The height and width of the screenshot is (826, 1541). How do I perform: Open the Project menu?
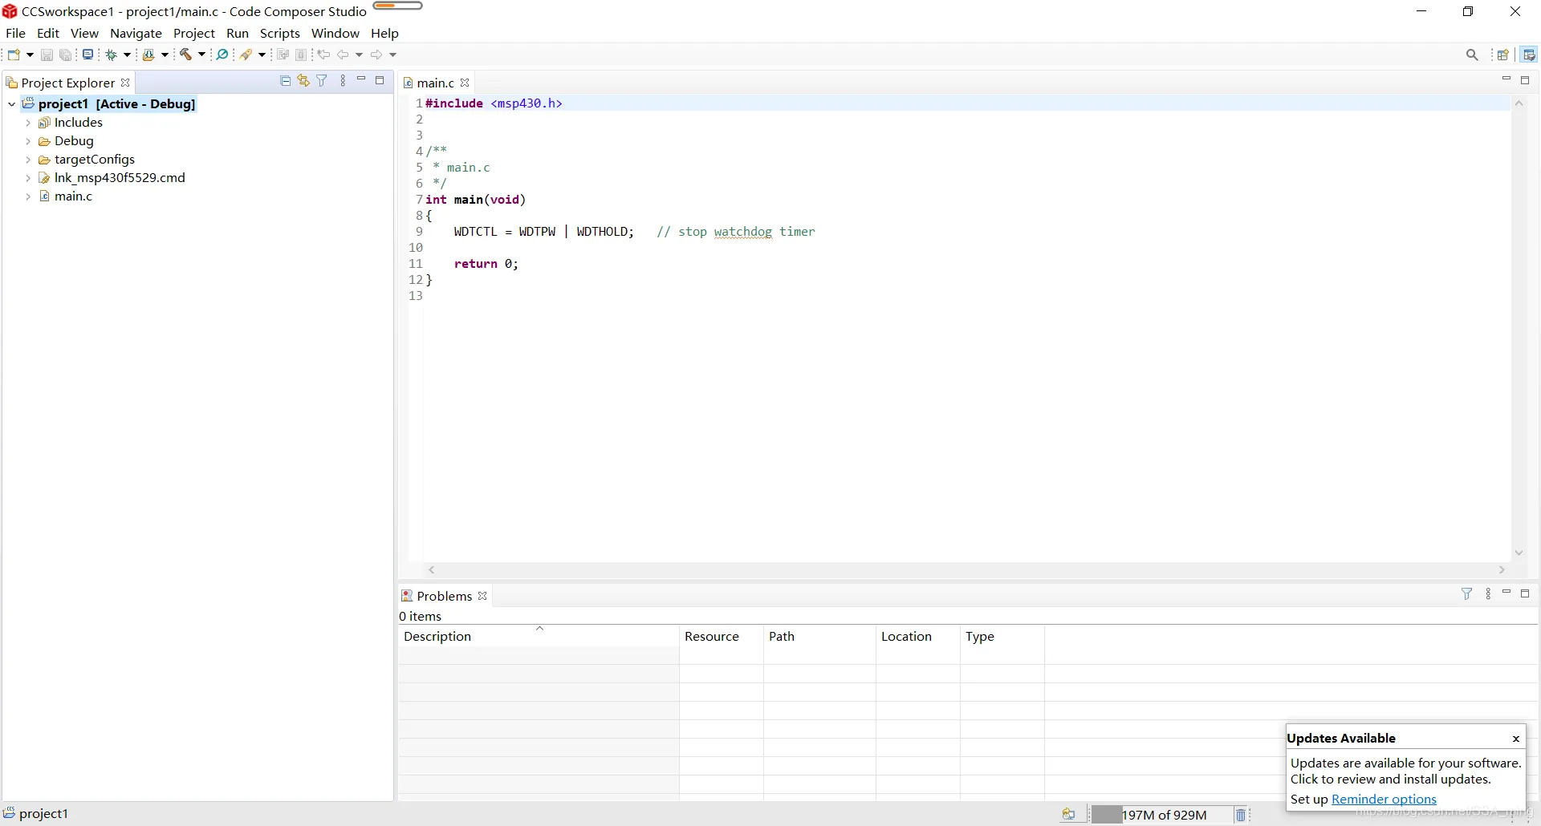193,33
